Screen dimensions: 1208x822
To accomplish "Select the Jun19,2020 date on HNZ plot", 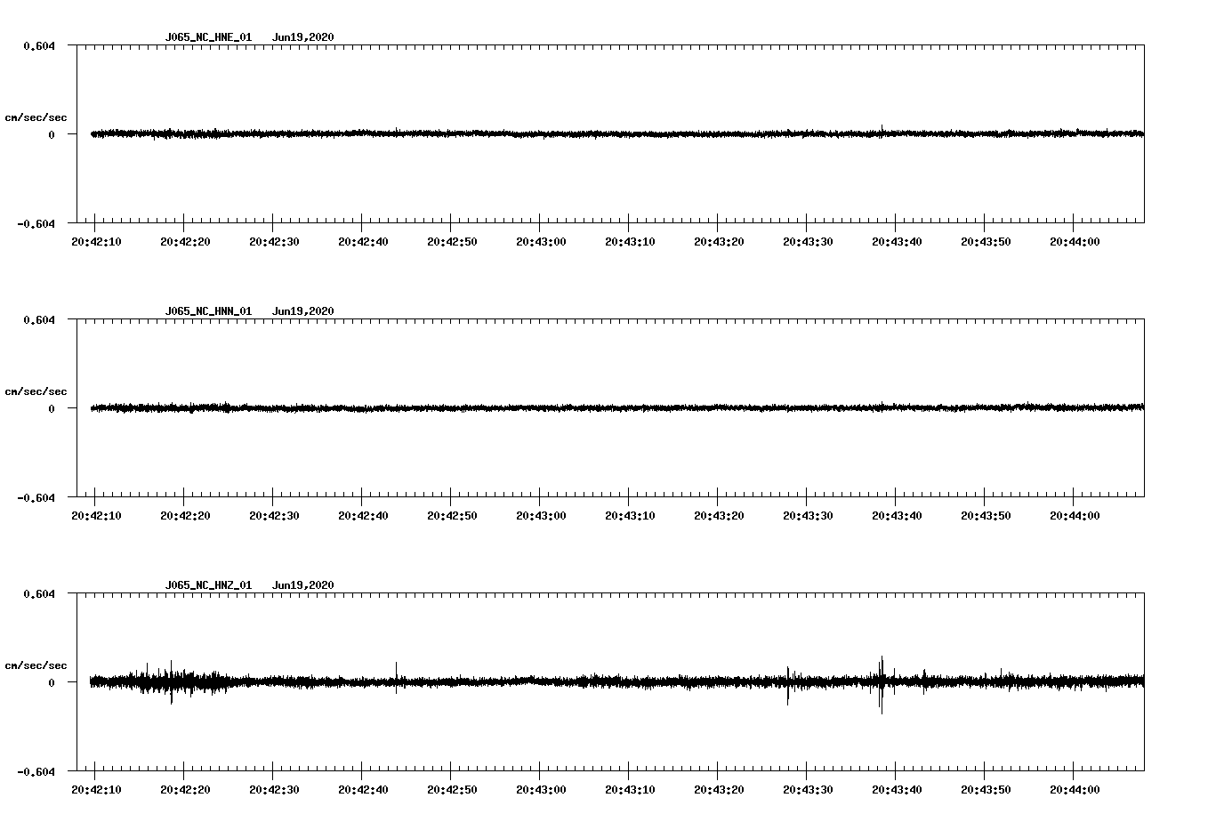I will pyautogui.click(x=303, y=585).
